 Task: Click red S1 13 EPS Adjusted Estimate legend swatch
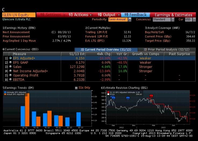coord(108,92)
